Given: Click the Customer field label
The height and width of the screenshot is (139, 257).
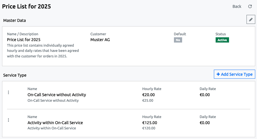Looking at the screenshot, I should [x=98, y=34].
